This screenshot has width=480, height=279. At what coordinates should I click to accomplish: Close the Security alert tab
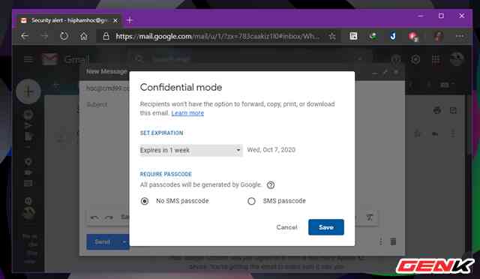115,20
